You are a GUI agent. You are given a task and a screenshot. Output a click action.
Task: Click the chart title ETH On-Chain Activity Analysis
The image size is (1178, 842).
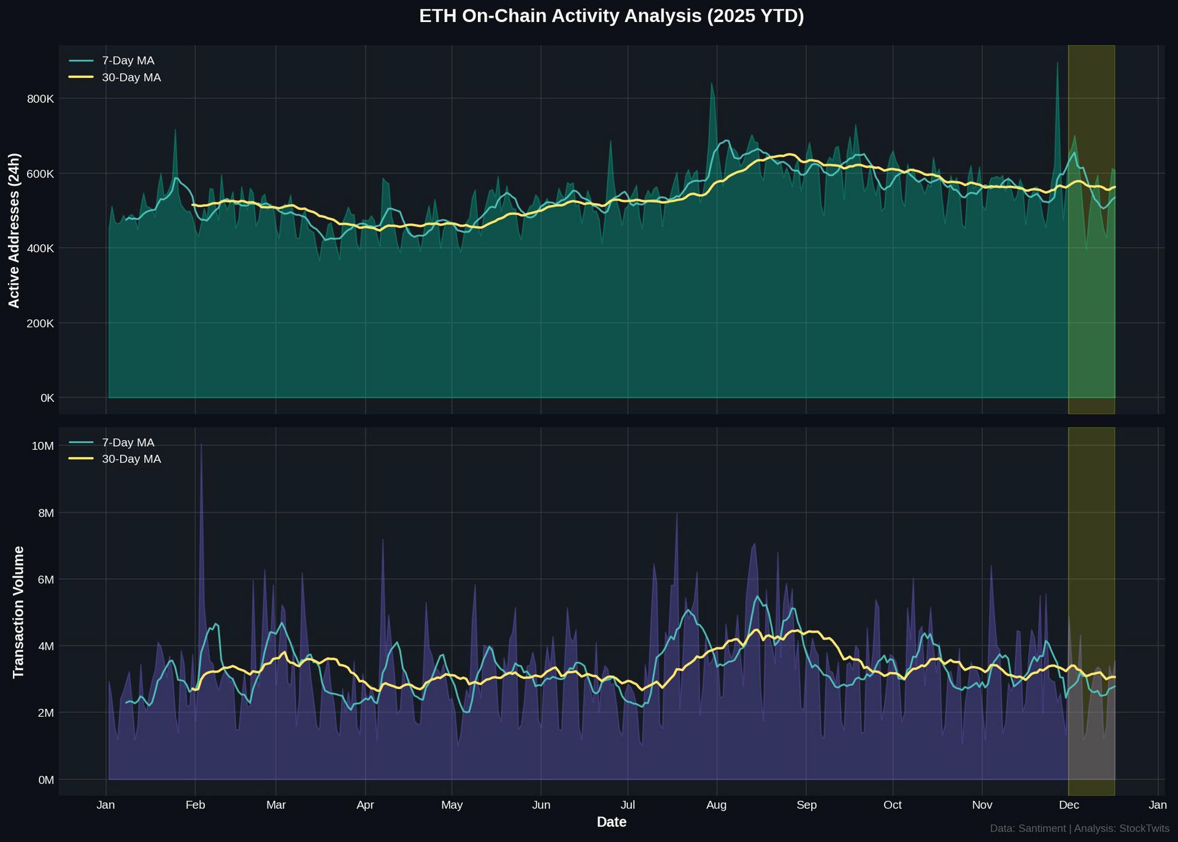coord(611,16)
